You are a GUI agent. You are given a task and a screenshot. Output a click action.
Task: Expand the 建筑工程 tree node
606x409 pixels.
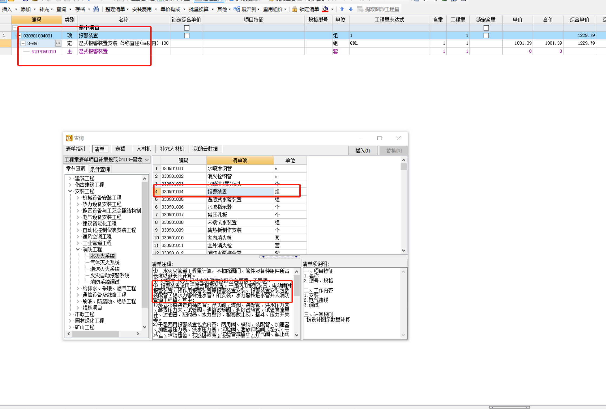70,178
